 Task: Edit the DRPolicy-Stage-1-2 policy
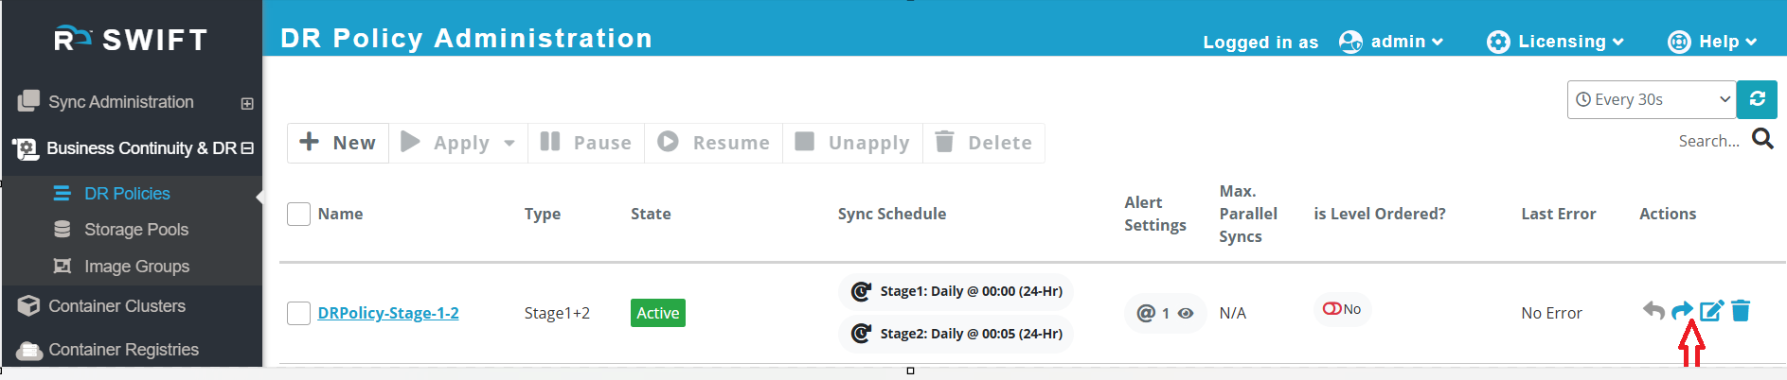click(1711, 310)
